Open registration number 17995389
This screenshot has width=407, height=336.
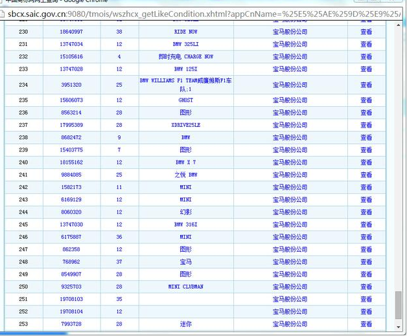[x=71, y=126]
